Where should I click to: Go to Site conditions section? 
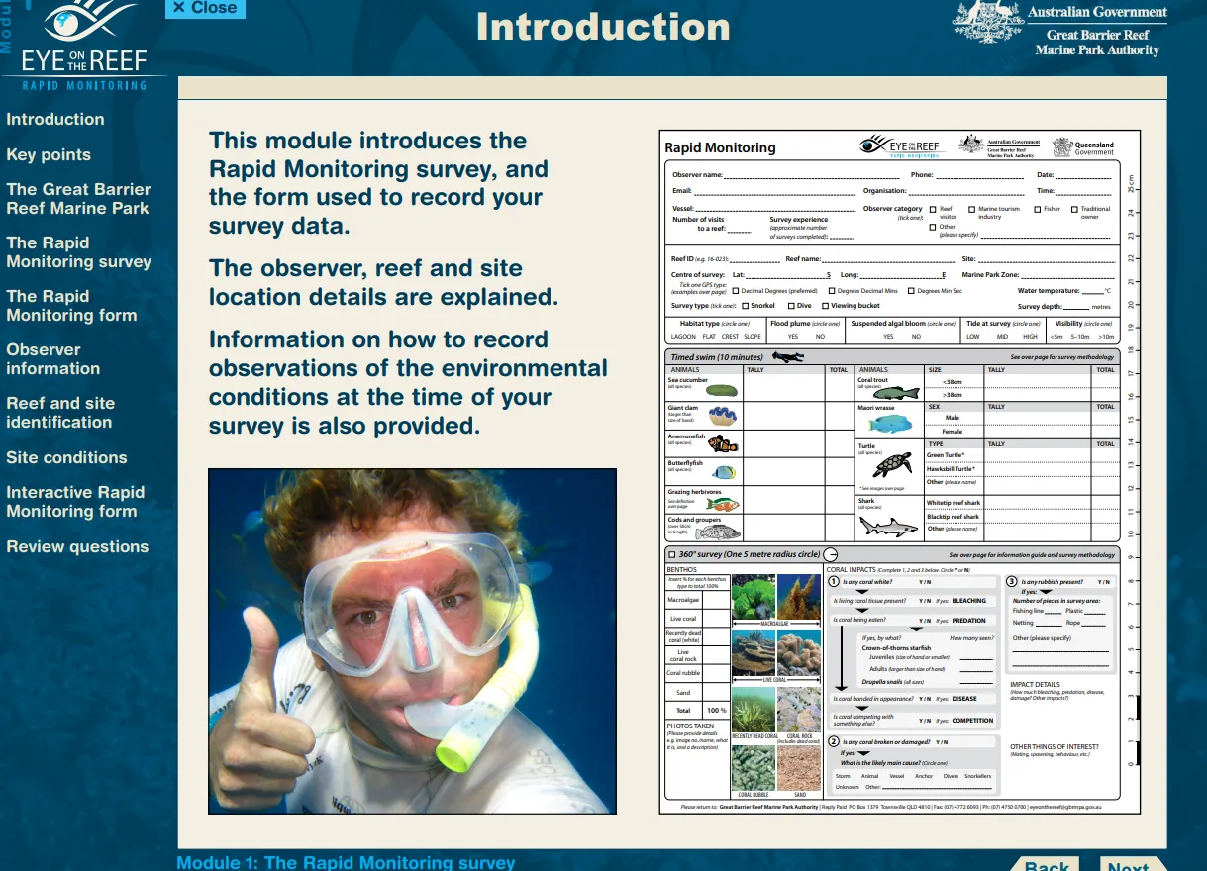66,457
